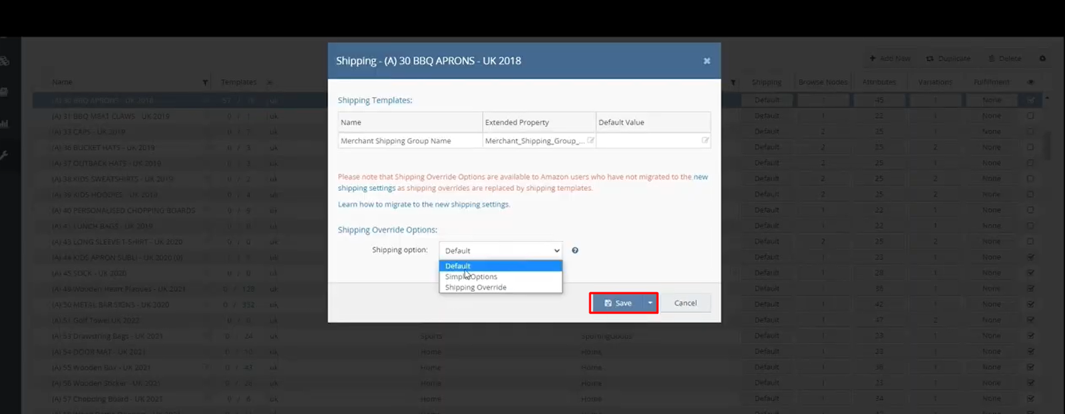Tick the checkbox for the 38 KIDS SWEATSHIRTS row
This screenshot has height=414, width=1065.
click(x=1030, y=179)
